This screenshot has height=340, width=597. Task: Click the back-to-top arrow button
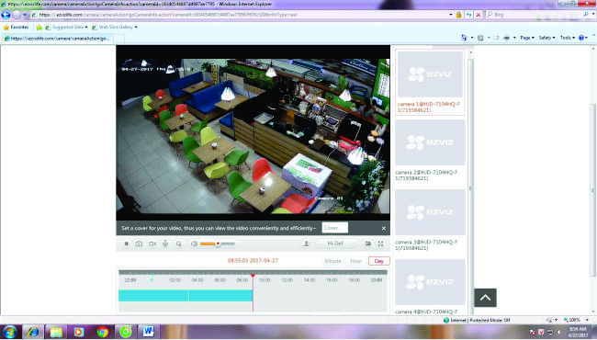click(486, 298)
